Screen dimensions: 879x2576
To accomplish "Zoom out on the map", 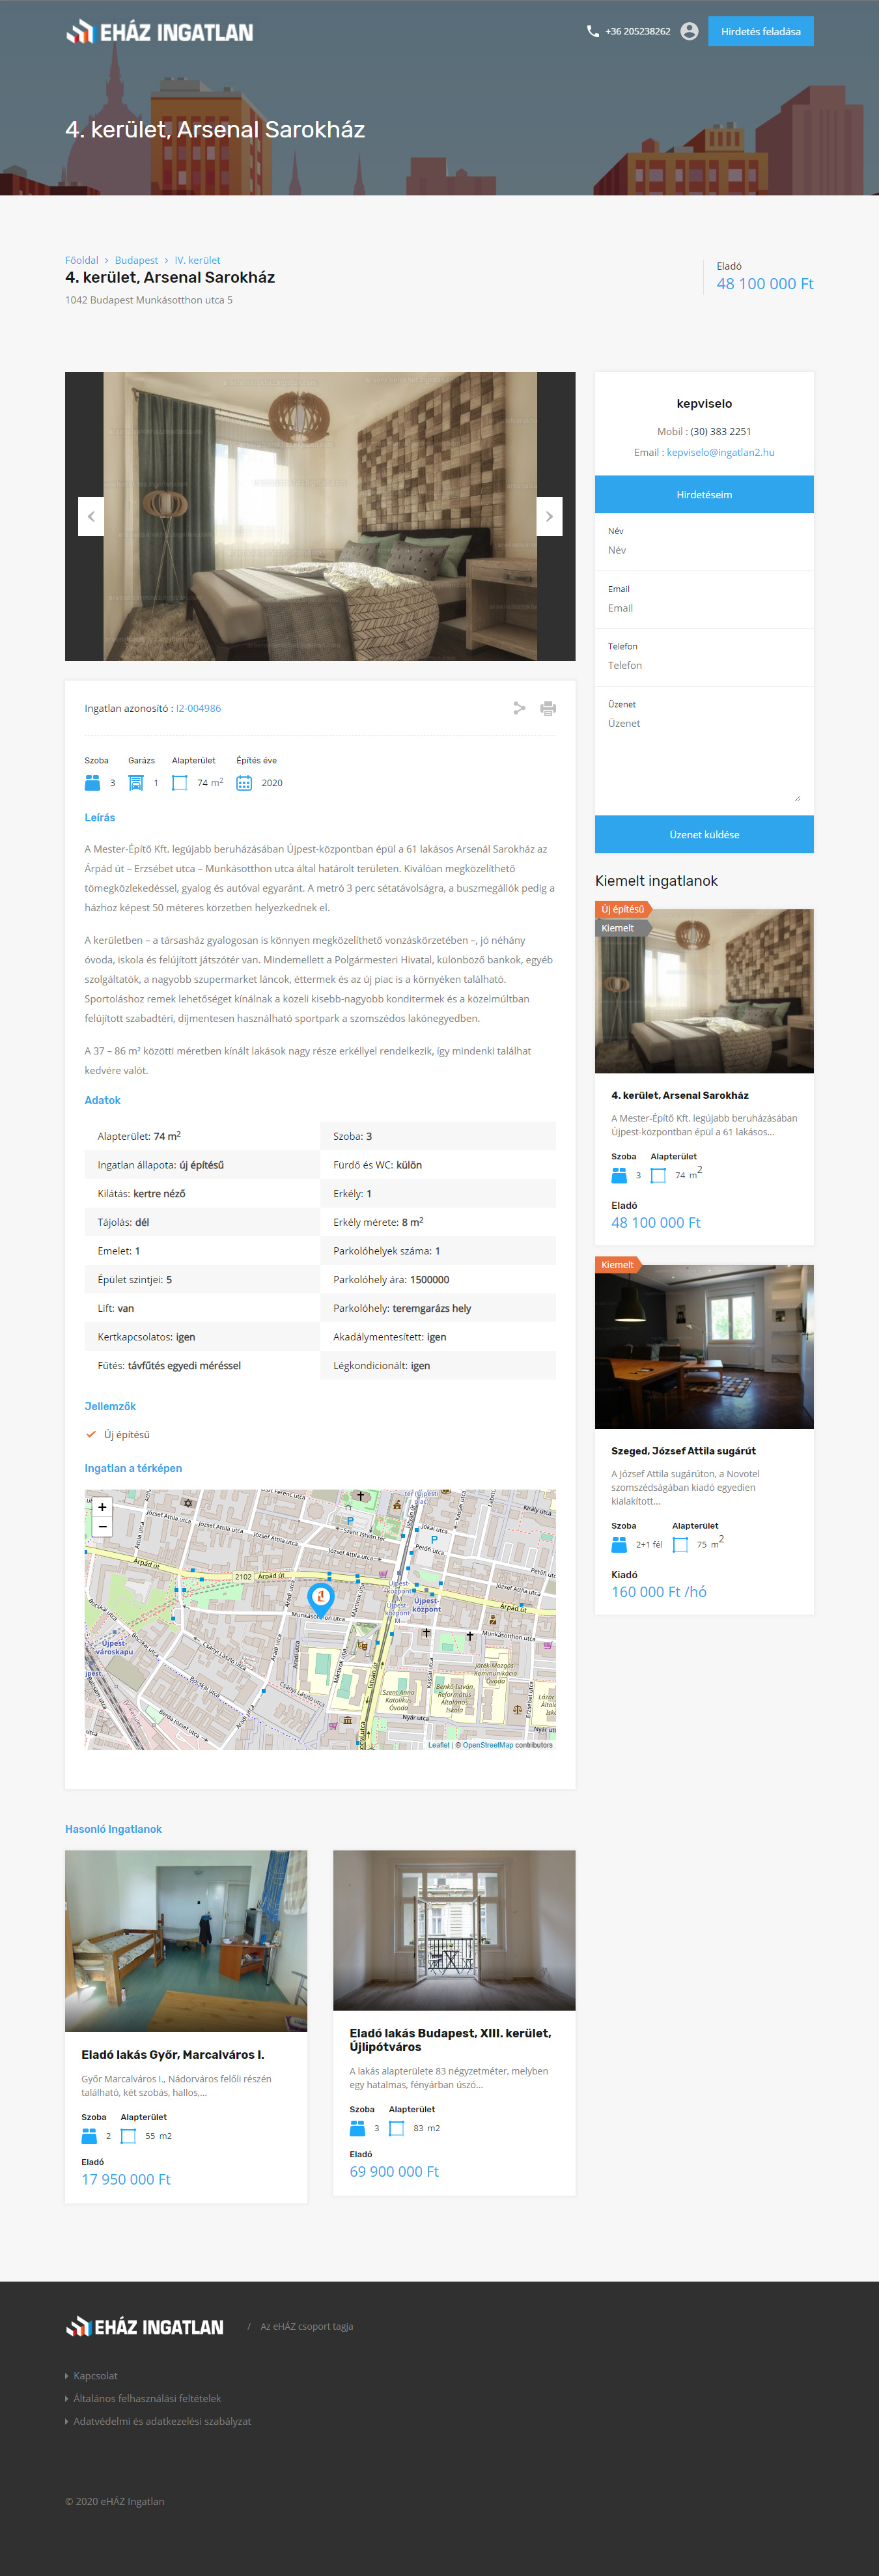I will 102,1527.
